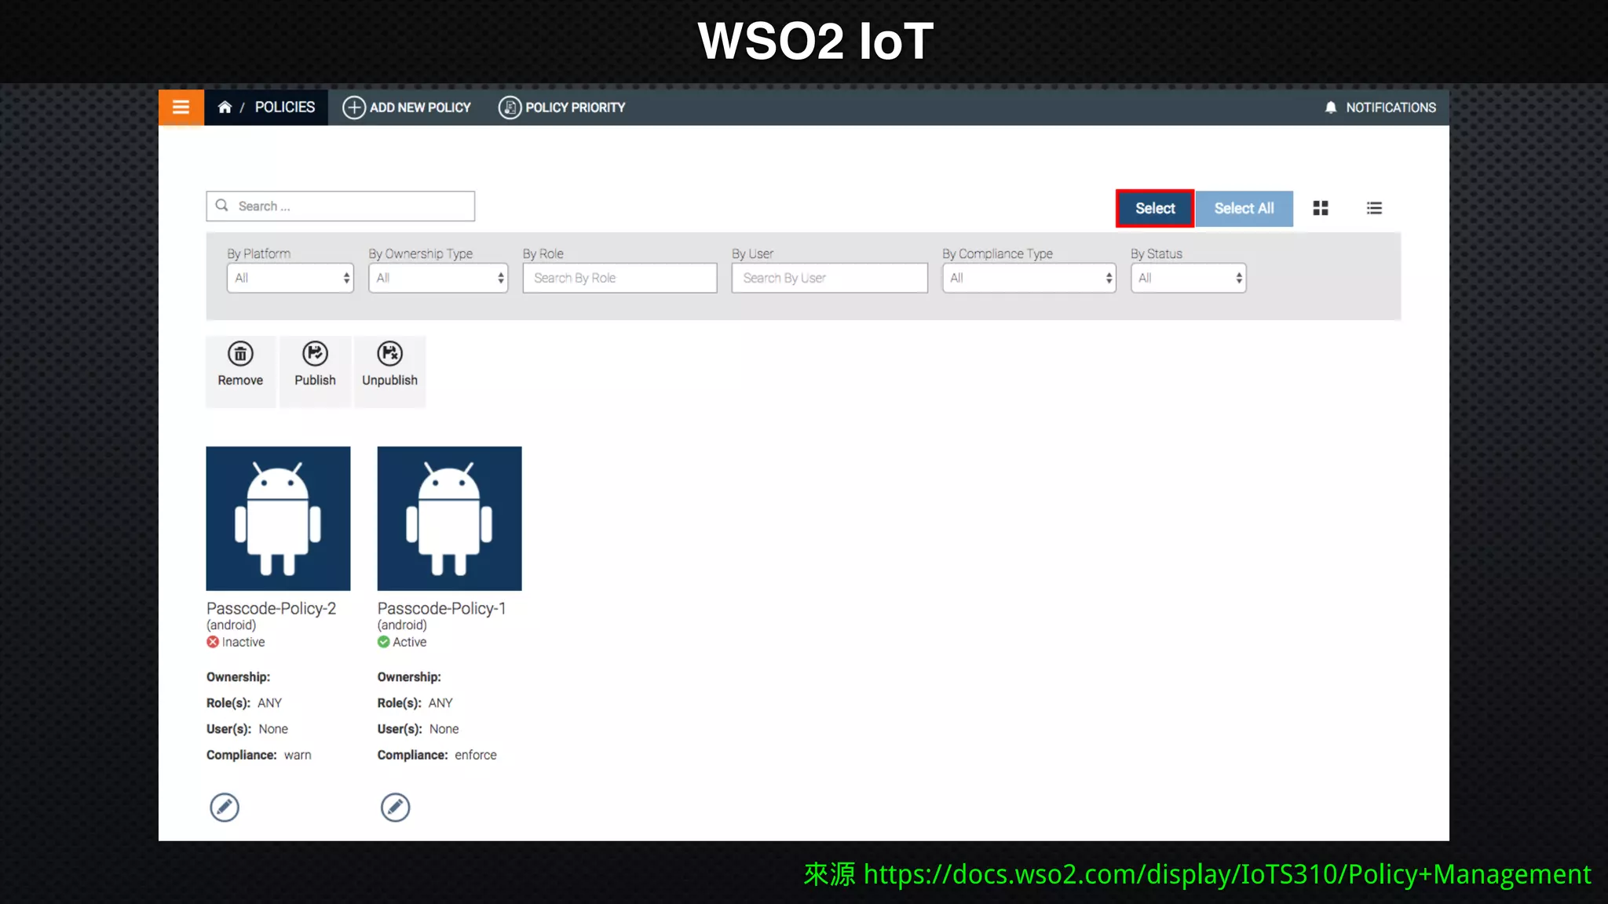Click the Inactive status of Passcode-Policy-2
The width and height of the screenshot is (1608, 904).
click(x=236, y=642)
